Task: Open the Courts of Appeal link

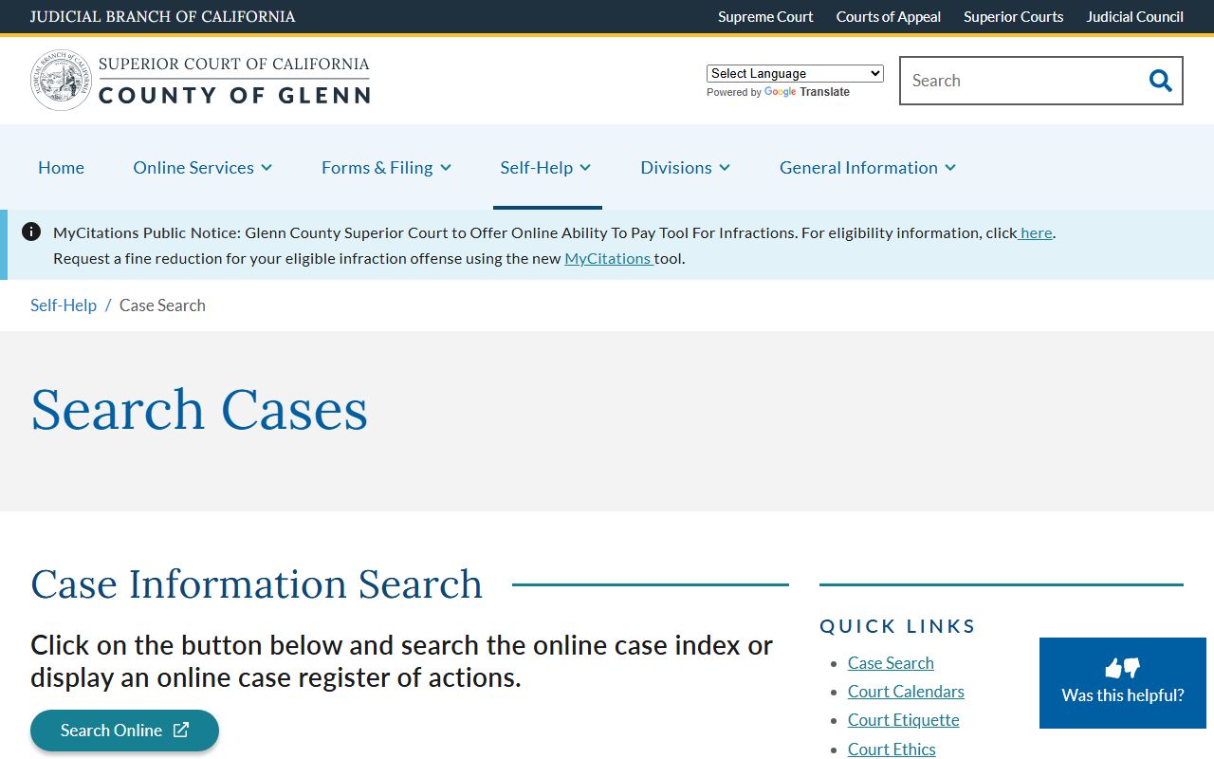Action: pos(888,16)
